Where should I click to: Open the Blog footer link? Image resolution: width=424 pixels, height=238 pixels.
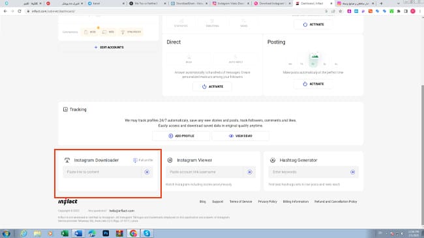click(x=202, y=202)
